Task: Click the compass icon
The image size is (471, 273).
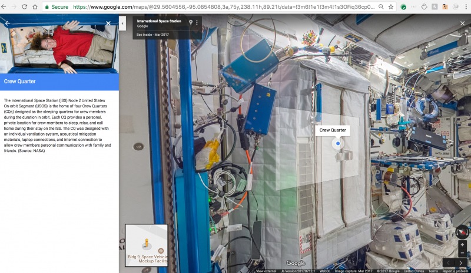Action: (462, 231)
